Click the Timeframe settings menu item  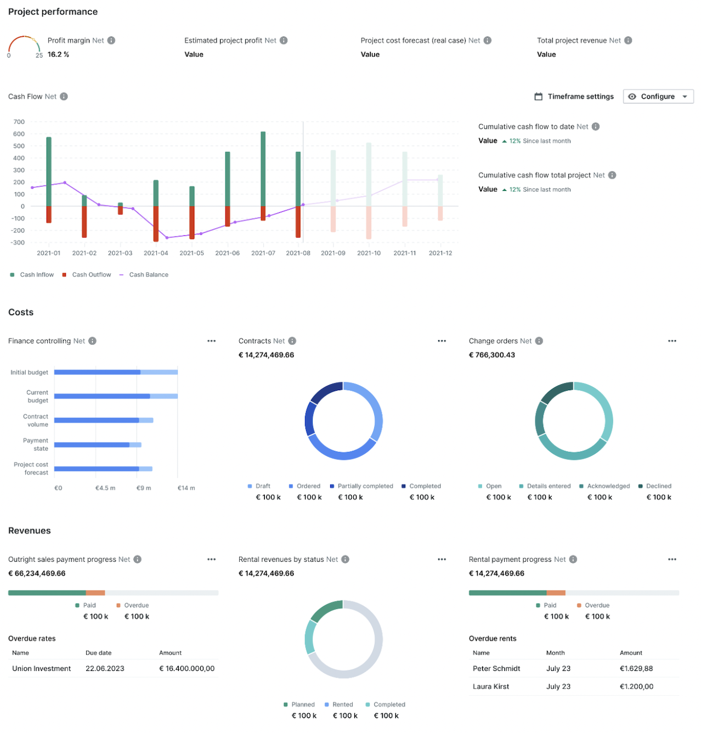[x=580, y=96]
